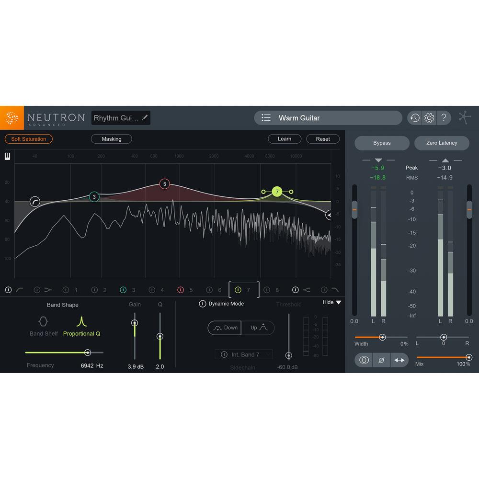
Task: Switch to the Masking view
Action: [111, 139]
